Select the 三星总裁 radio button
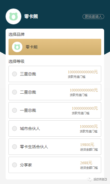The image size is (110, 184). click(14, 74)
